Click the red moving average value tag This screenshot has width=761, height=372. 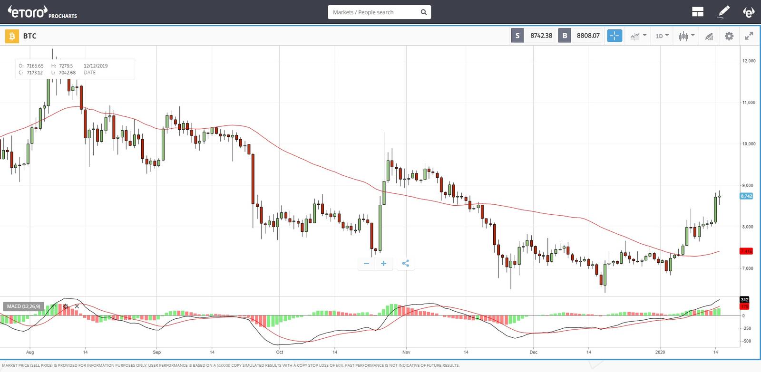[746, 251]
